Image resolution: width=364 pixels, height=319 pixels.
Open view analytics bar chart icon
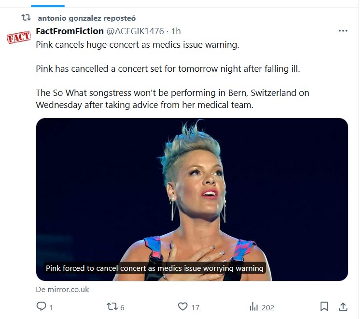(x=253, y=306)
